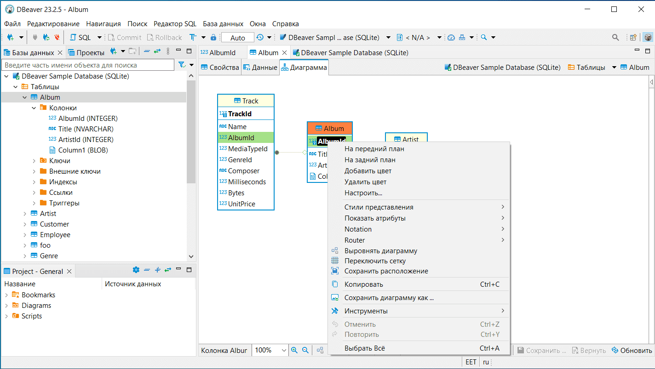Click collapse all icon in database navigator

click(x=147, y=51)
